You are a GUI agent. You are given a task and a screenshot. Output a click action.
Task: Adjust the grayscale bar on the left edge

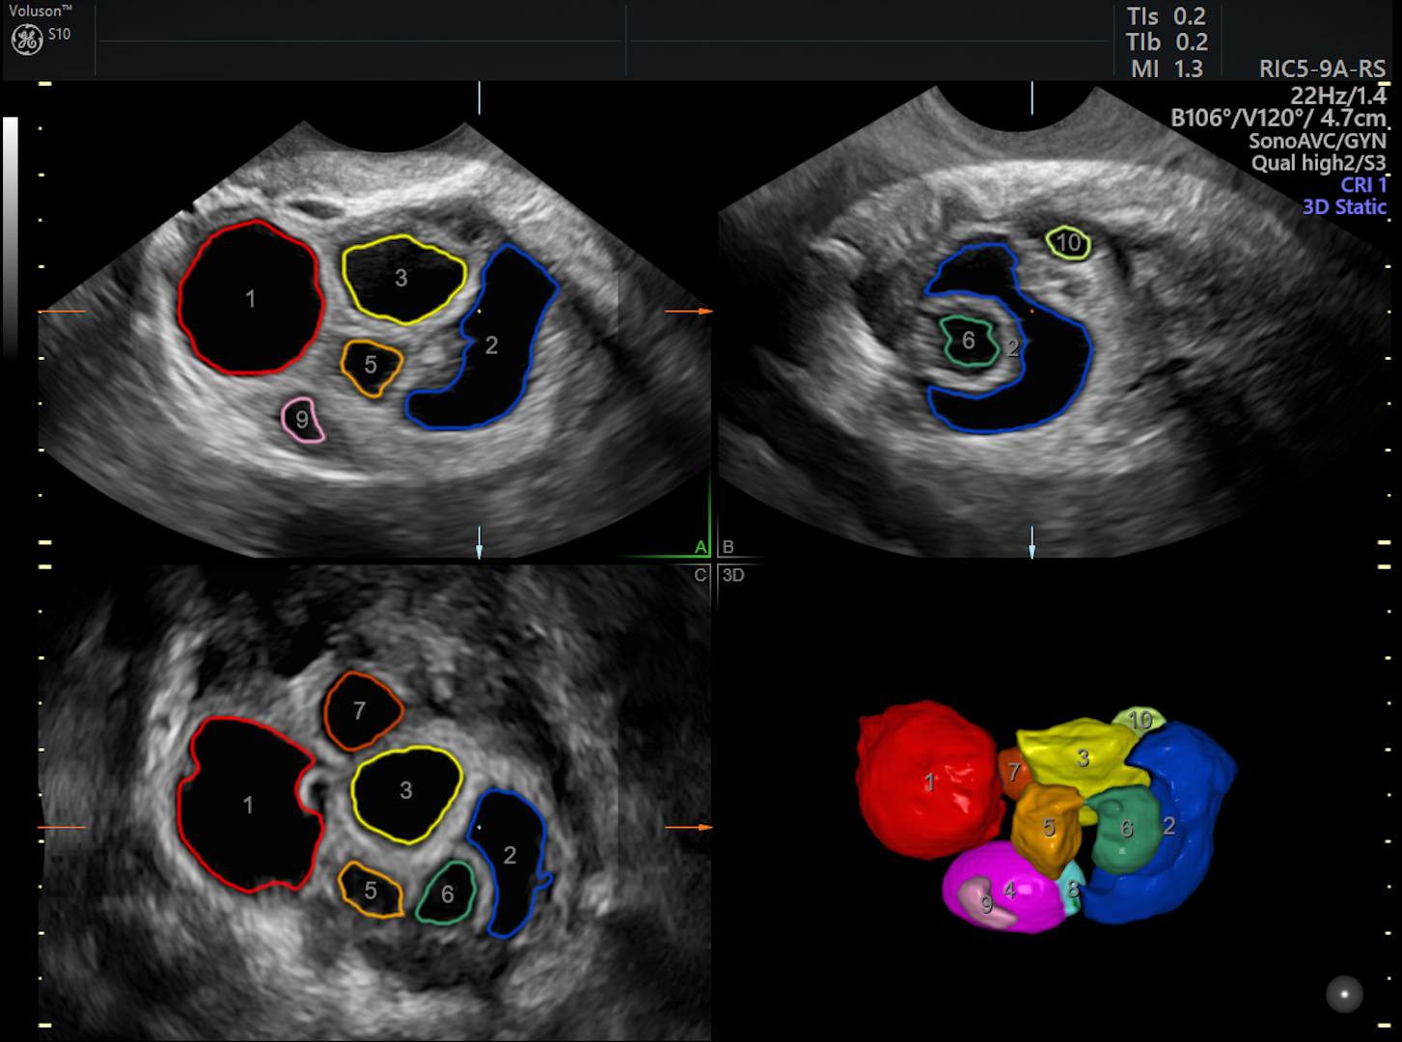(12, 232)
